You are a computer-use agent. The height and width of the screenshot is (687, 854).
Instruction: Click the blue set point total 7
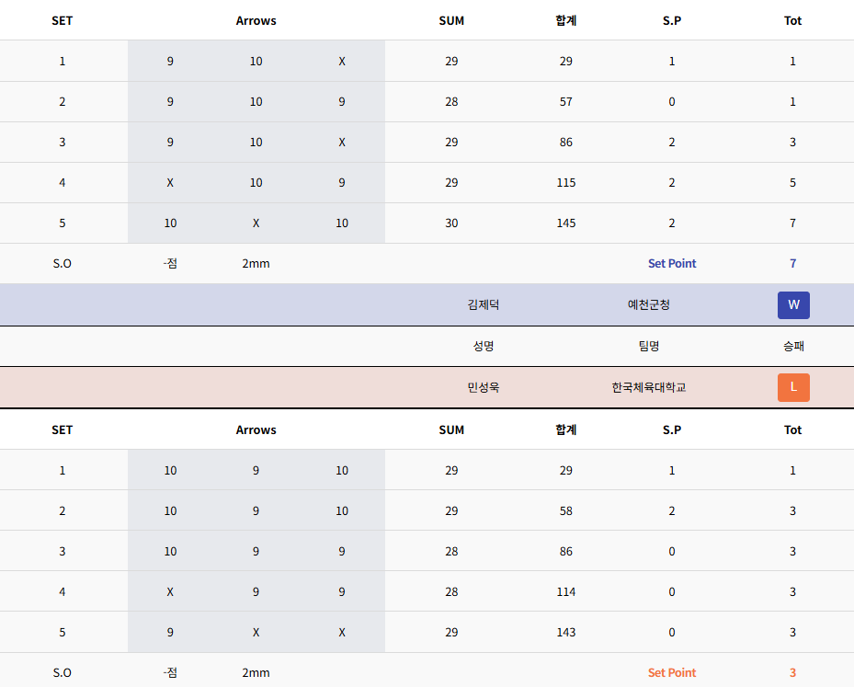tap(793, 263)
